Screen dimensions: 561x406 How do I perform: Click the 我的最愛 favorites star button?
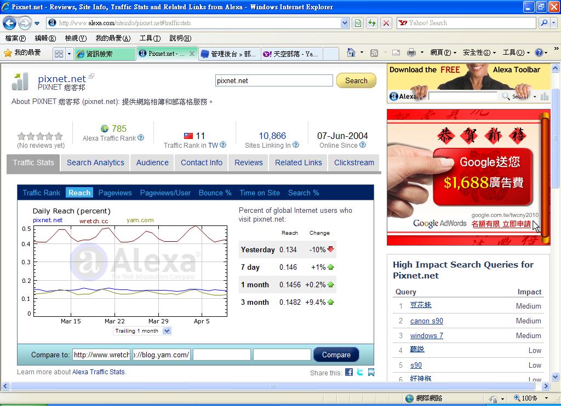click(22, 53)
